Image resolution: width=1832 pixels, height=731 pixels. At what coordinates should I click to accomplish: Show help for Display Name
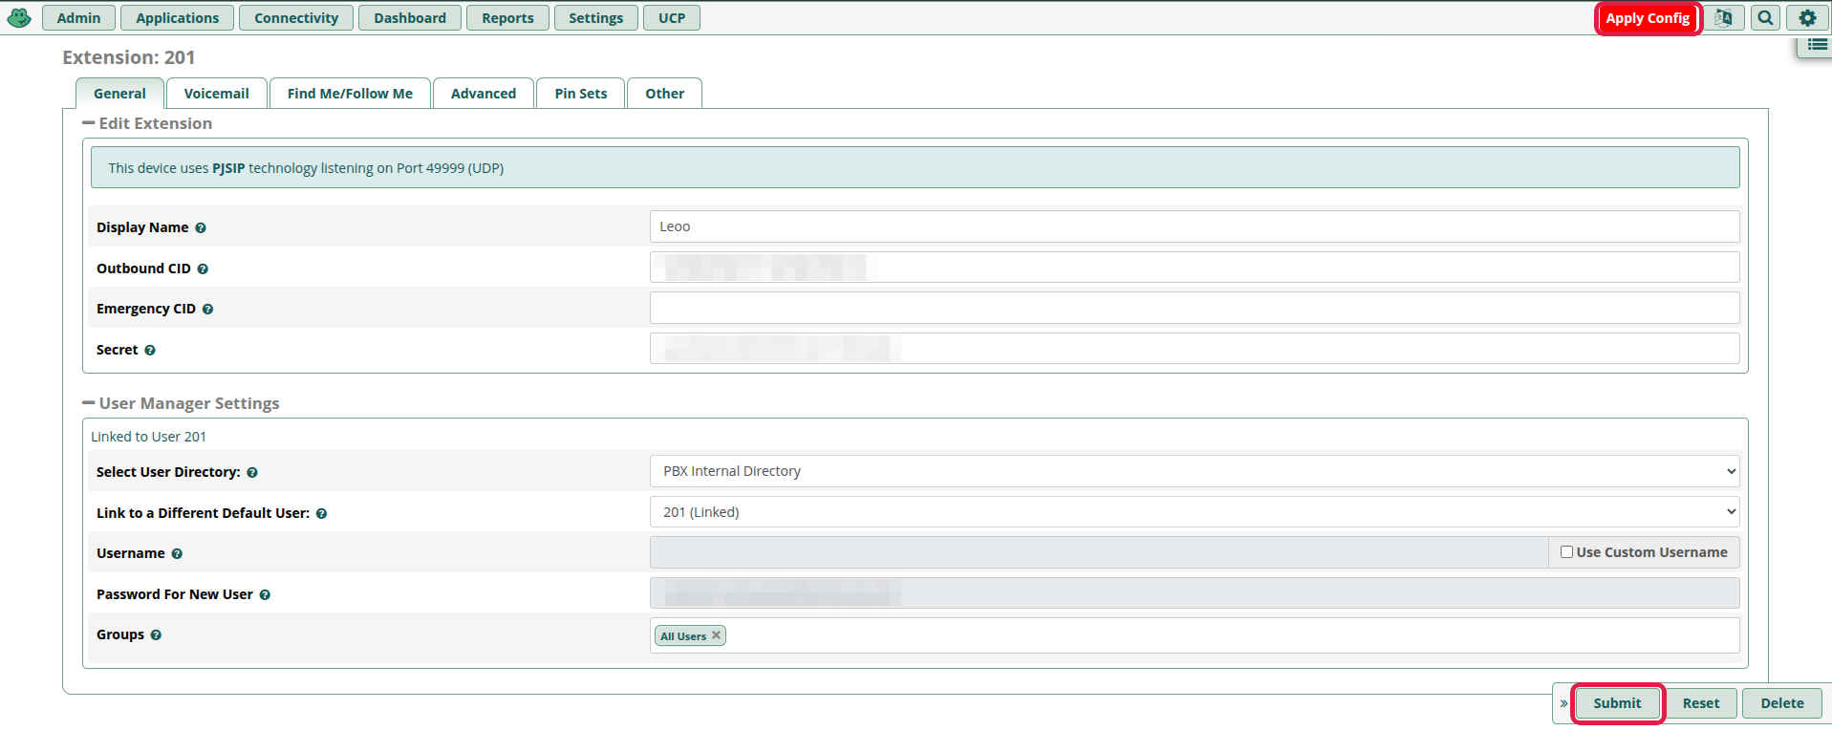pos(201,228)
